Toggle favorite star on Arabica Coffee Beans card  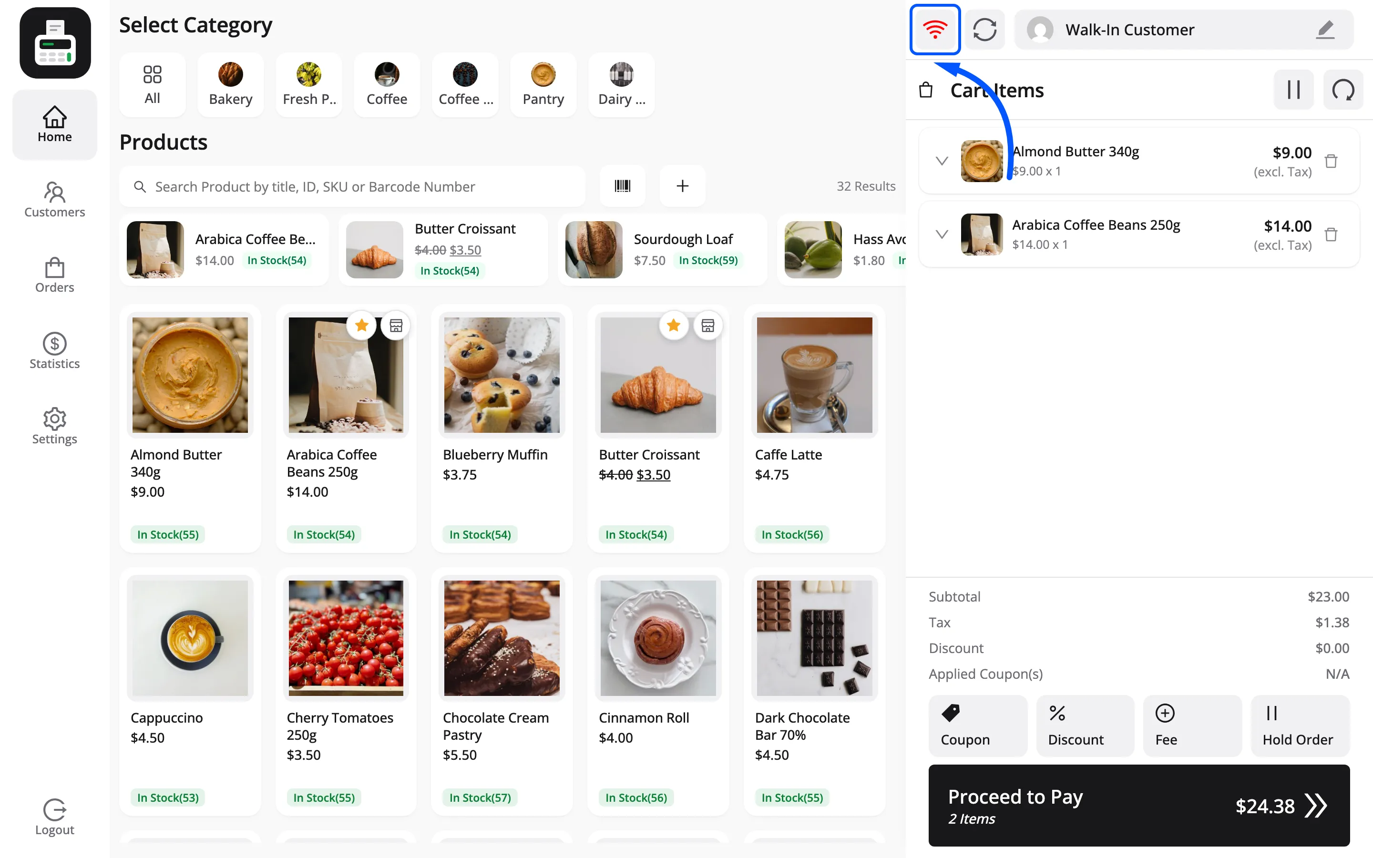click(361, 325)
